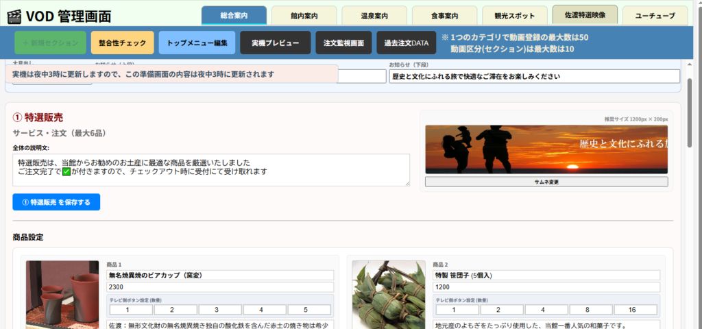Open the 温泉案内 tab
This screenshot has height=329, width=702.
[374, 15]
